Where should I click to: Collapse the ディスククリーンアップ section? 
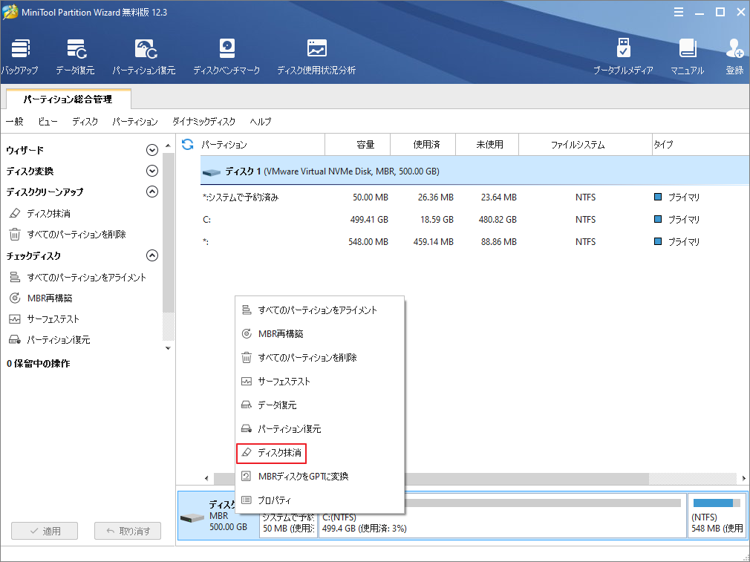(152, 192)
